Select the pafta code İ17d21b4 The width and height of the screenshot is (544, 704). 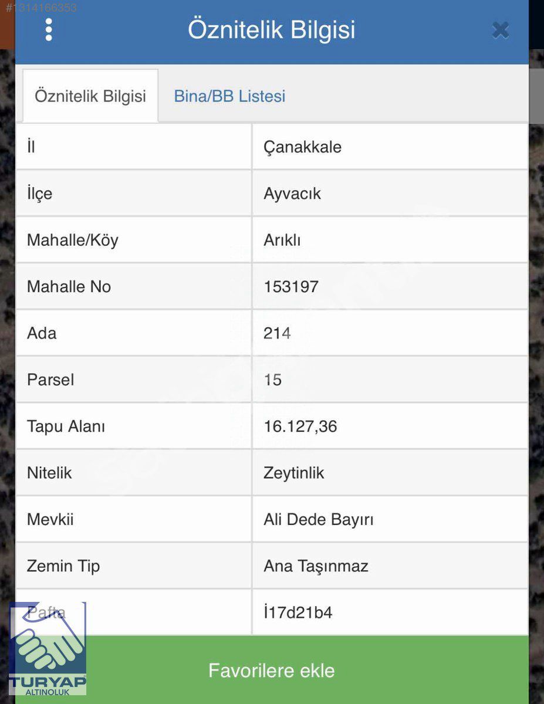(298, 613)
